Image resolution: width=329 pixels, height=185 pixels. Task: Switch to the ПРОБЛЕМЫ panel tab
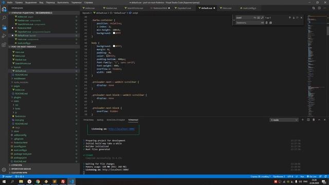coord(88,120)
